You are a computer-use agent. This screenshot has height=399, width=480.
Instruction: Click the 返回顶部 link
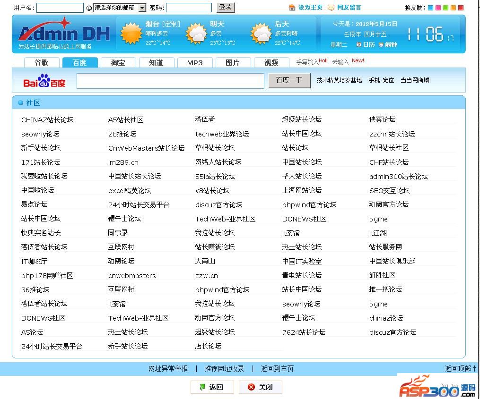point(460,369)
